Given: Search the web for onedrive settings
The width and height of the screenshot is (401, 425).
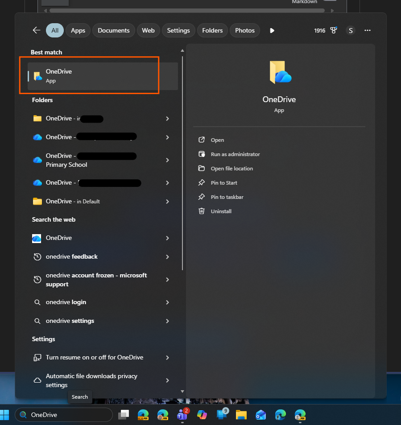Looking at the screenshot, I should pyautogui.click(x=103, y=321).
